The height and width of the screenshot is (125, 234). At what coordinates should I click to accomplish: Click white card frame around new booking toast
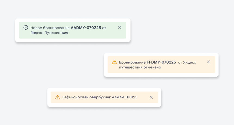coord(73,20)
